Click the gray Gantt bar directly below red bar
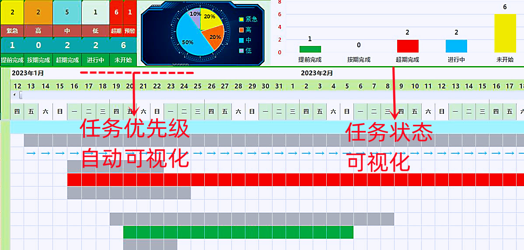The image size is (524, 250). click(x=129, y=193)
